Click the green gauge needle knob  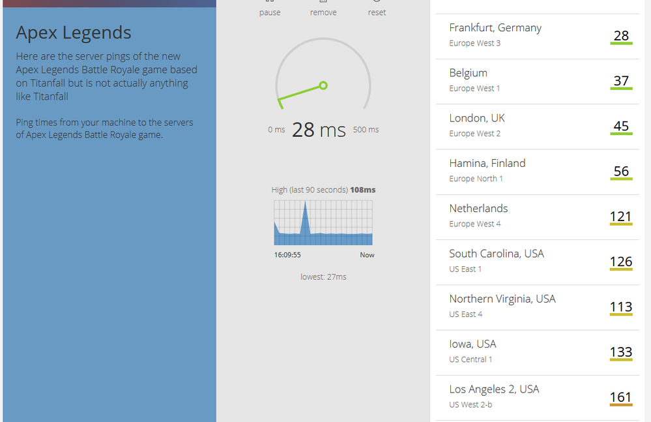(x=323, y=85)
